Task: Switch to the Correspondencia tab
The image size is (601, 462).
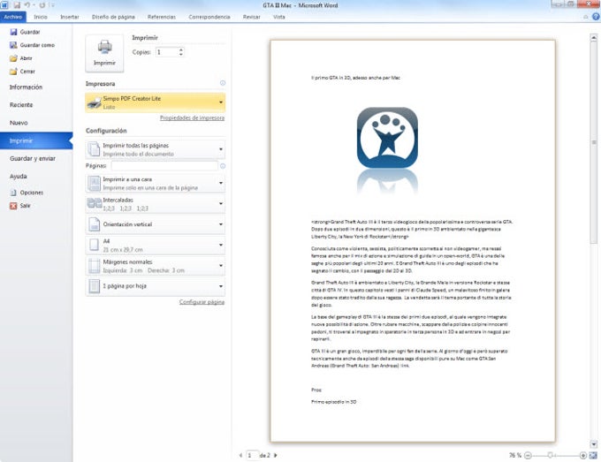Action: 209,17
